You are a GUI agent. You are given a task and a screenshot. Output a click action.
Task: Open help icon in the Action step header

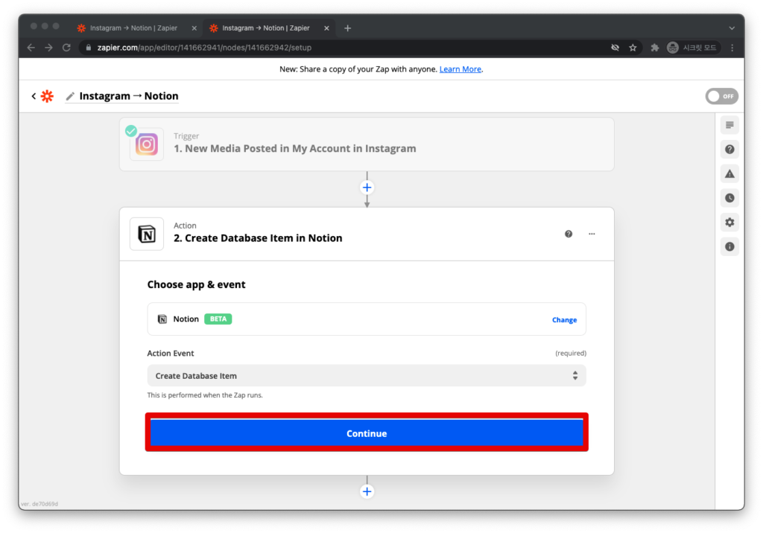click(x=569, y=234)
